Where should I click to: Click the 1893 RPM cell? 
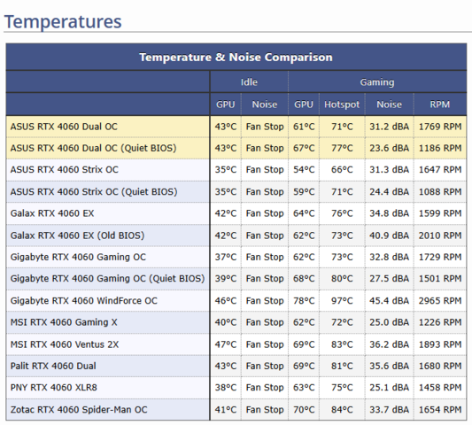coord(440,344)
